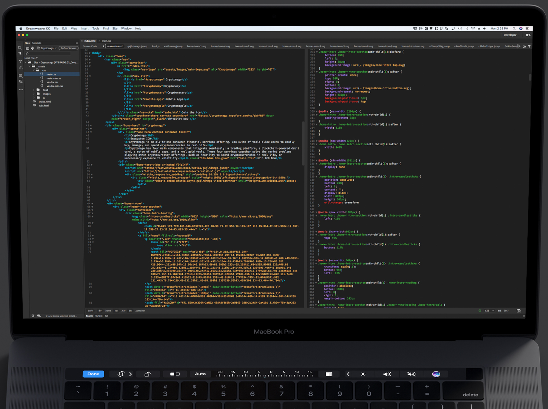Screen dimensions: 548x409
Task: Open the more tools ellipsis in left toolbar
Action: (21, 90)
